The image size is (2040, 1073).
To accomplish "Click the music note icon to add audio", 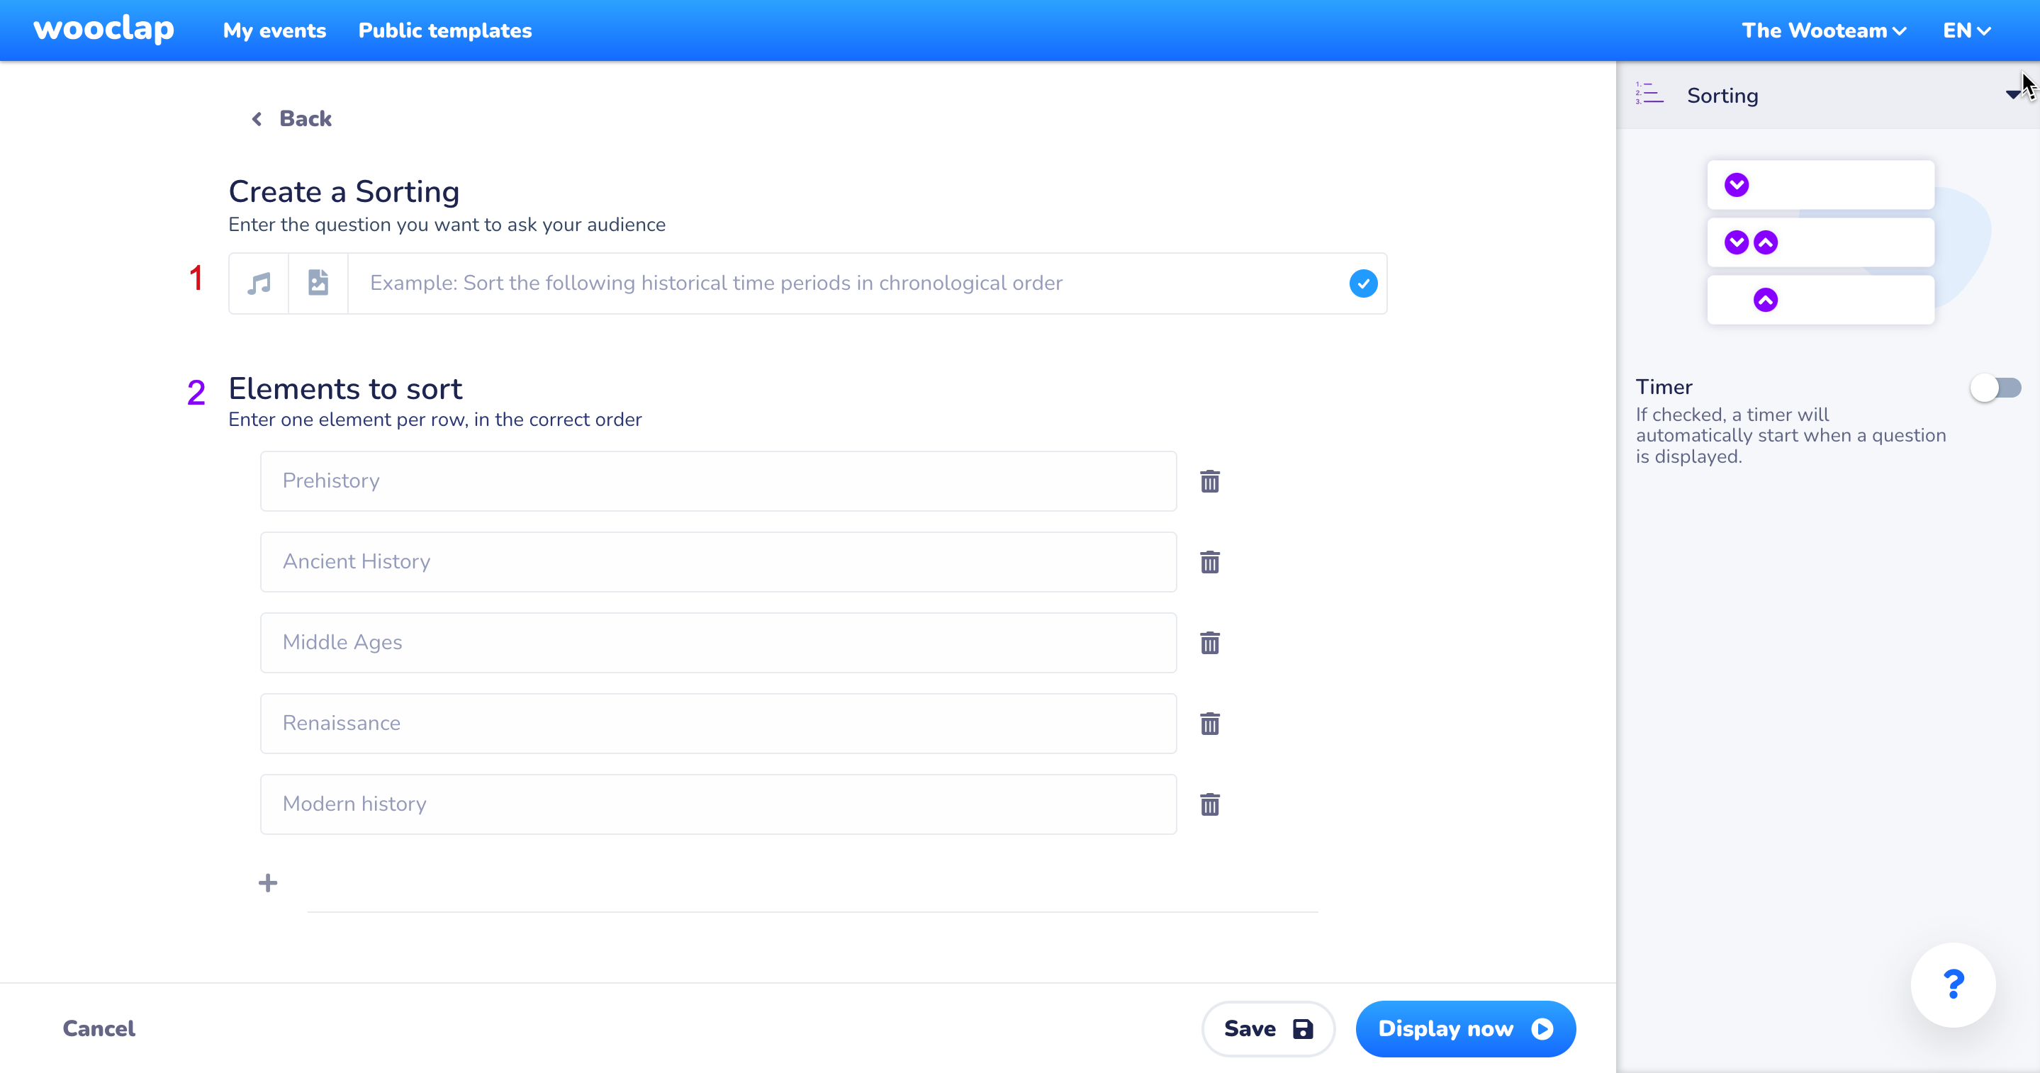I will [x=258, y=283].
